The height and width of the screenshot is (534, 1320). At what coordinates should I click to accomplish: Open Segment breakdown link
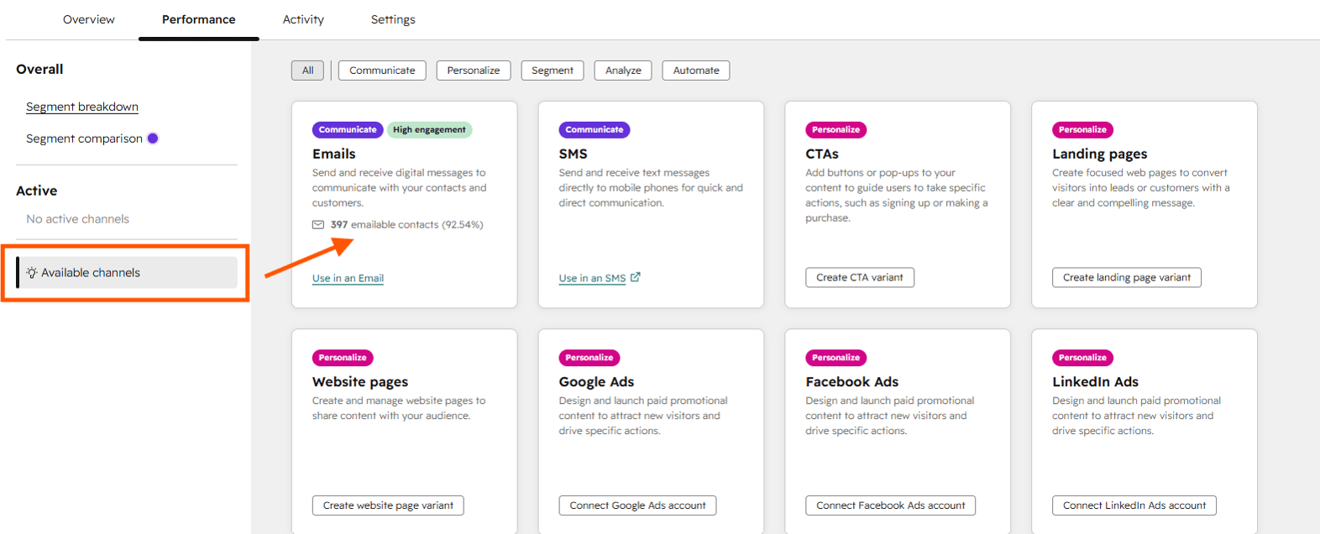[x=82, y=107]
